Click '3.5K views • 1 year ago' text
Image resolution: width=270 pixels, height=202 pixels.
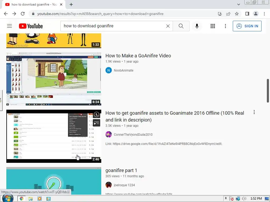coord(122,126)
